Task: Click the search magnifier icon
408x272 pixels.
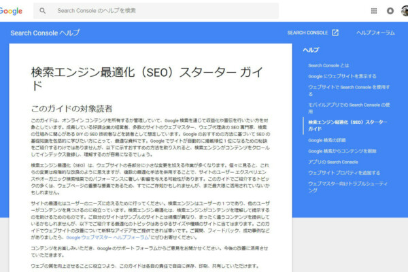Action: tap(42, 11)
